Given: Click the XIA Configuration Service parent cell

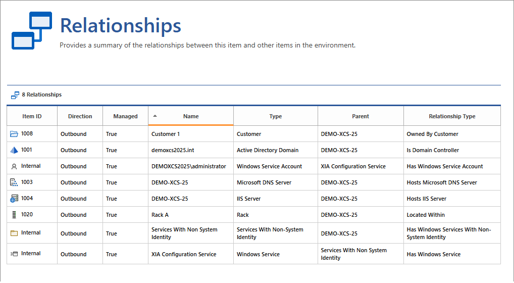Looking at the screenshot, I should click(353, 166).
